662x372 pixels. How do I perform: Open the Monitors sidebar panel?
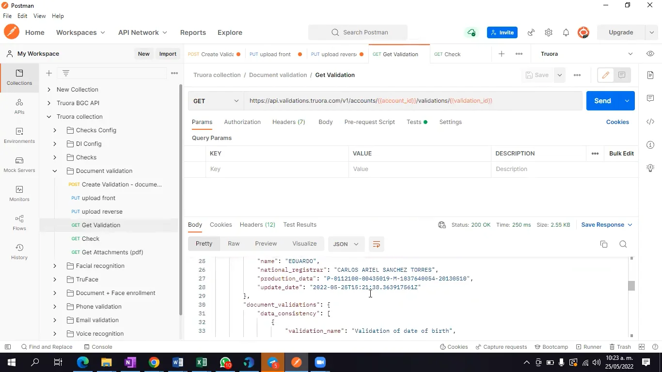tap(19, 194)
